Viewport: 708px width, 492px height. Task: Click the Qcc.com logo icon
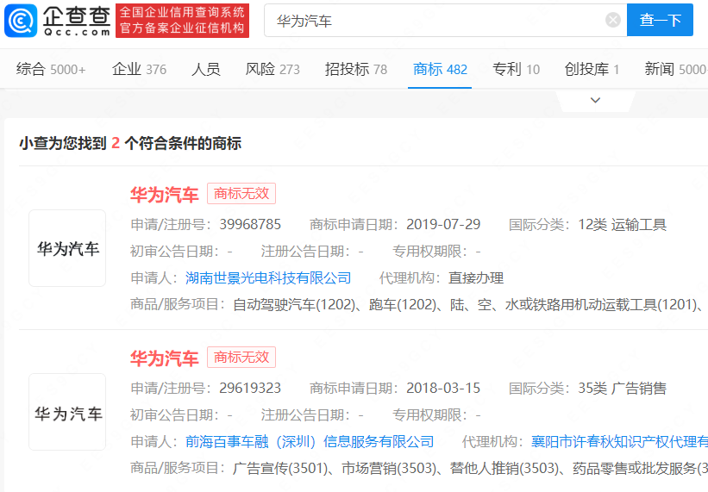click(21, 21)
